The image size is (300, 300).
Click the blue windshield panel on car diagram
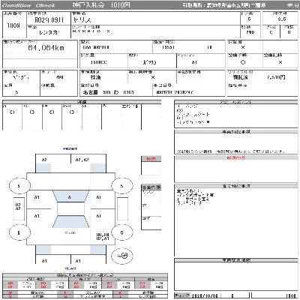70,196
